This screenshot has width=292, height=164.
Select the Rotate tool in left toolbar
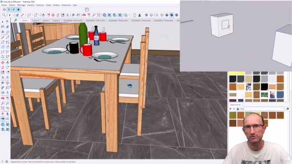(3, 67)
